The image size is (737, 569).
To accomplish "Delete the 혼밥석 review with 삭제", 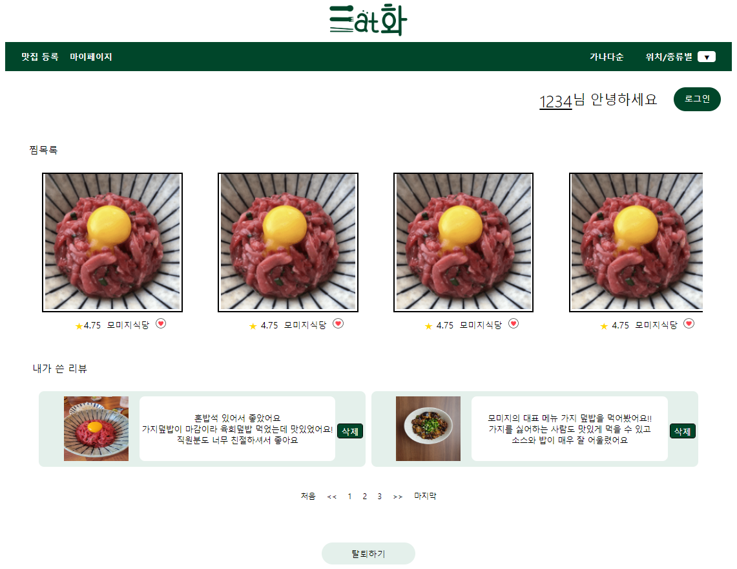I will click(x=350, y=431).
